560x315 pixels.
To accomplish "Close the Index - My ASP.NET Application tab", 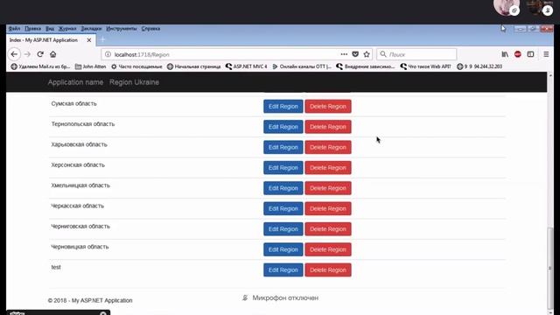I will (89, 40).
